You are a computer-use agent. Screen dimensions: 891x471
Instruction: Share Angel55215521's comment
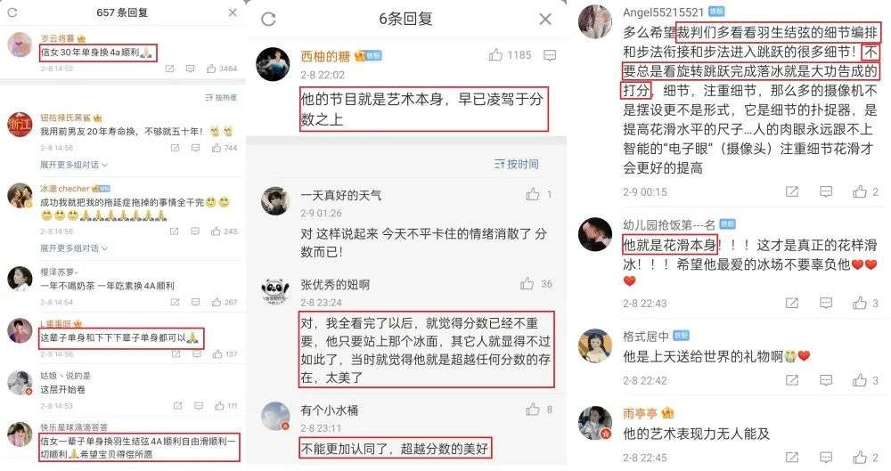(791, 192)
